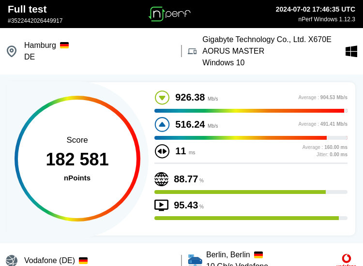Click the video streaming play icon

tap(161, 205)
